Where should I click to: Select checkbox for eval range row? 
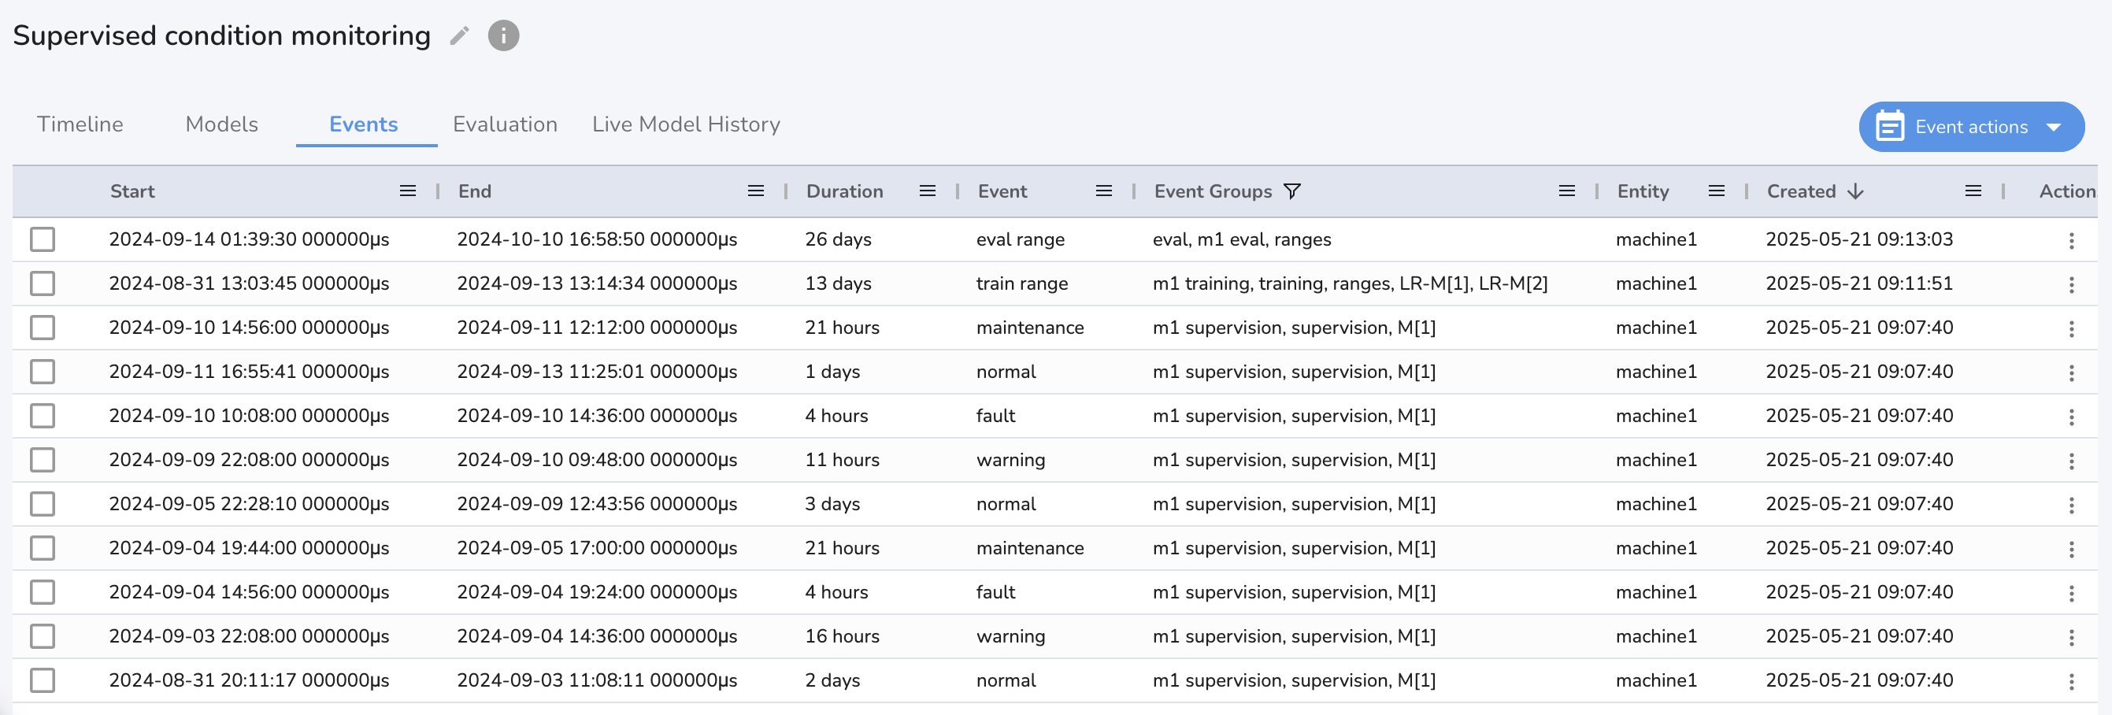coord(43,239)
